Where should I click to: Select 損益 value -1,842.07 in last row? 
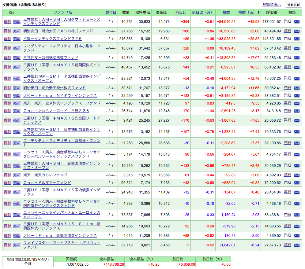tap(228, 245)
